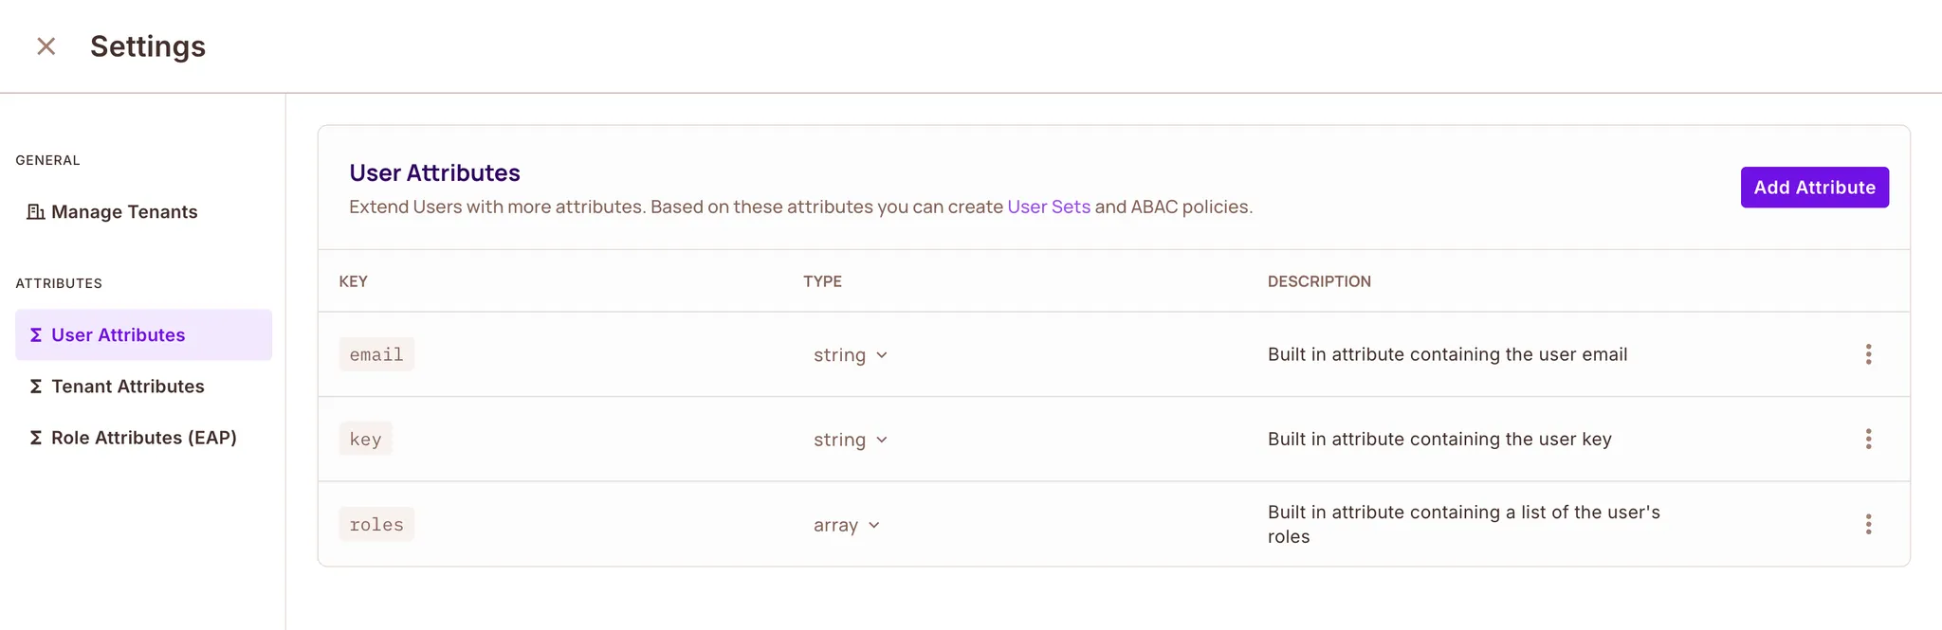Click the key attribute chip
The height and width of the screenshot is (630, 1942).
pyautogui.click(x=365, y=440)
